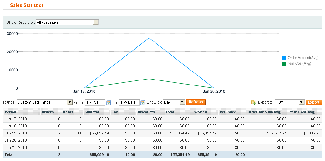The image size is (325, 161).
Task: Select the Jan 19, 2010 table row
Action: click(163, 133)
